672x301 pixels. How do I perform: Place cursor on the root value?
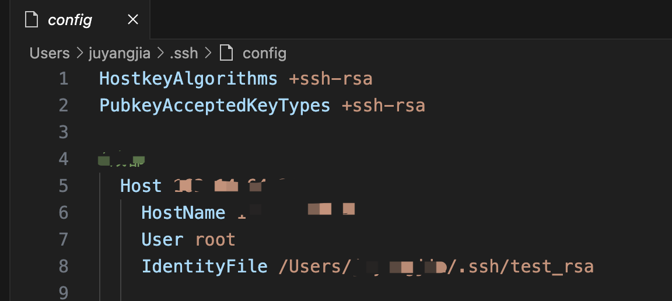[215, 240]
